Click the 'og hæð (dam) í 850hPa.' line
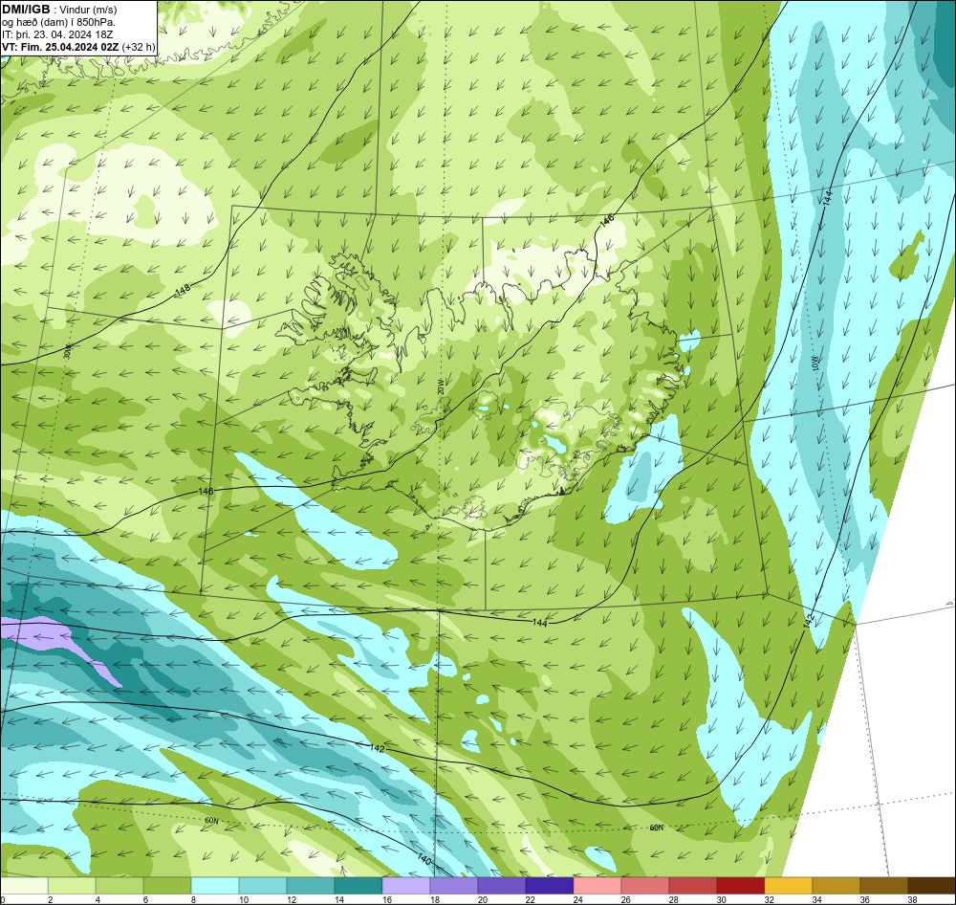956x905 pixels. point(58,22)
